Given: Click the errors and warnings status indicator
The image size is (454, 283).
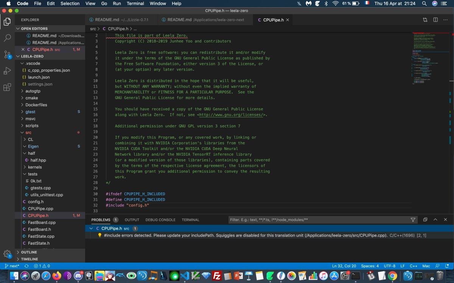Looking at the screenshot, I should point(42,266).
